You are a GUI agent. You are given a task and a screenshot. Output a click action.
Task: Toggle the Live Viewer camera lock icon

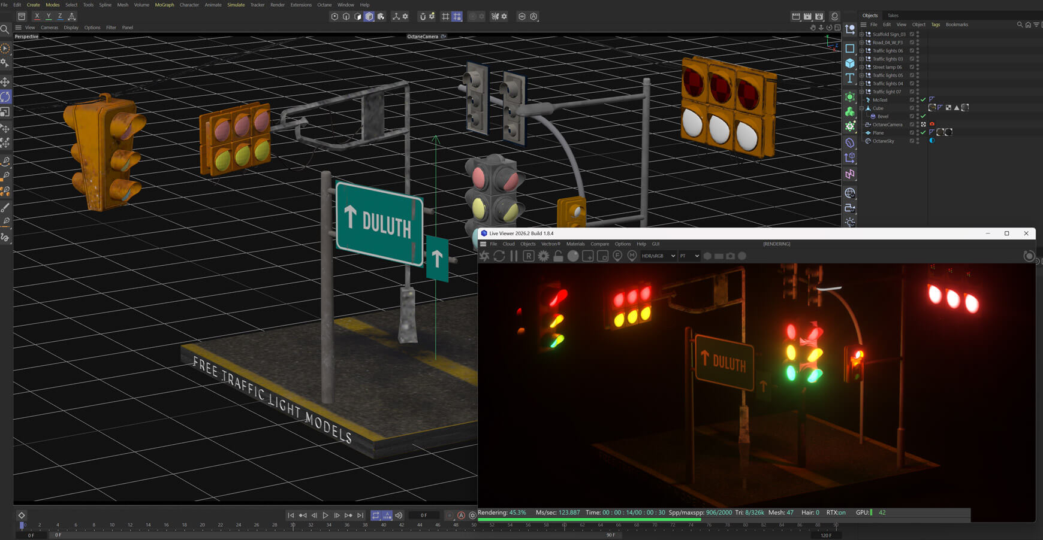558,256
